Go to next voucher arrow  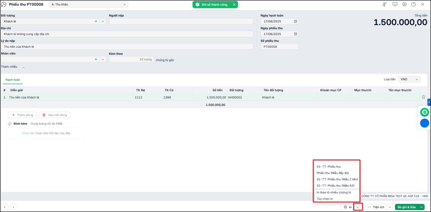[13, 207]
